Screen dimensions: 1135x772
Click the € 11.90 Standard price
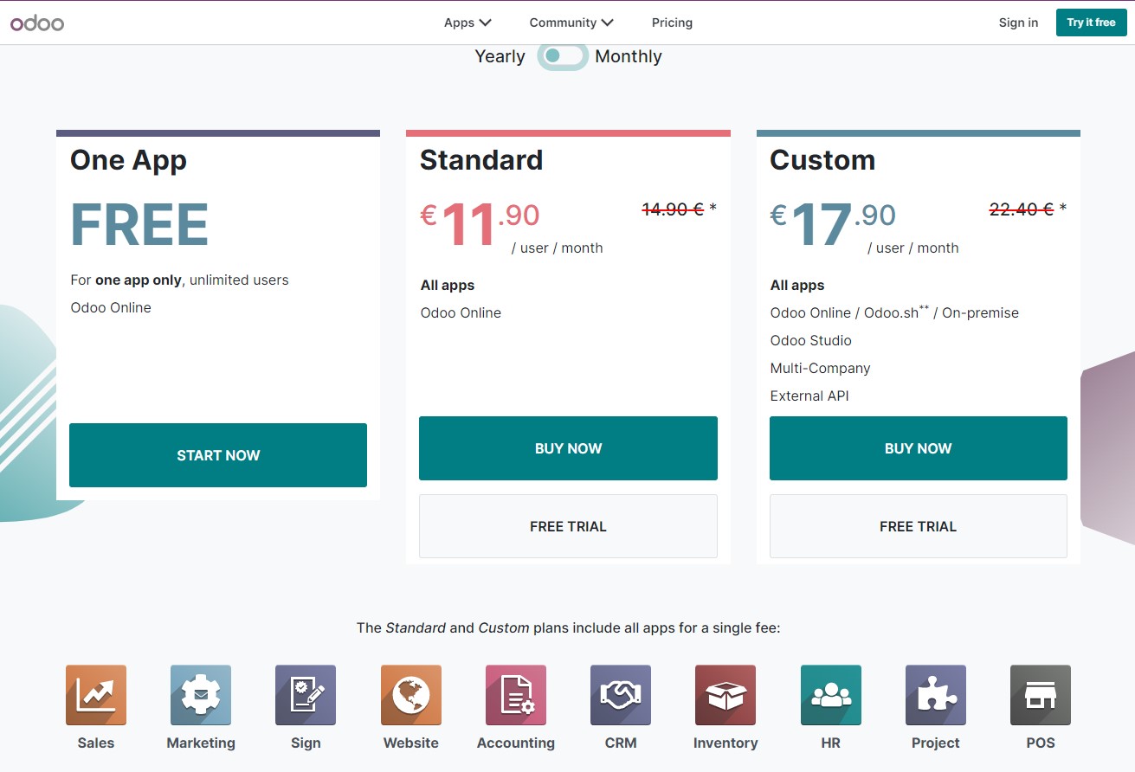tap(480, 224)
